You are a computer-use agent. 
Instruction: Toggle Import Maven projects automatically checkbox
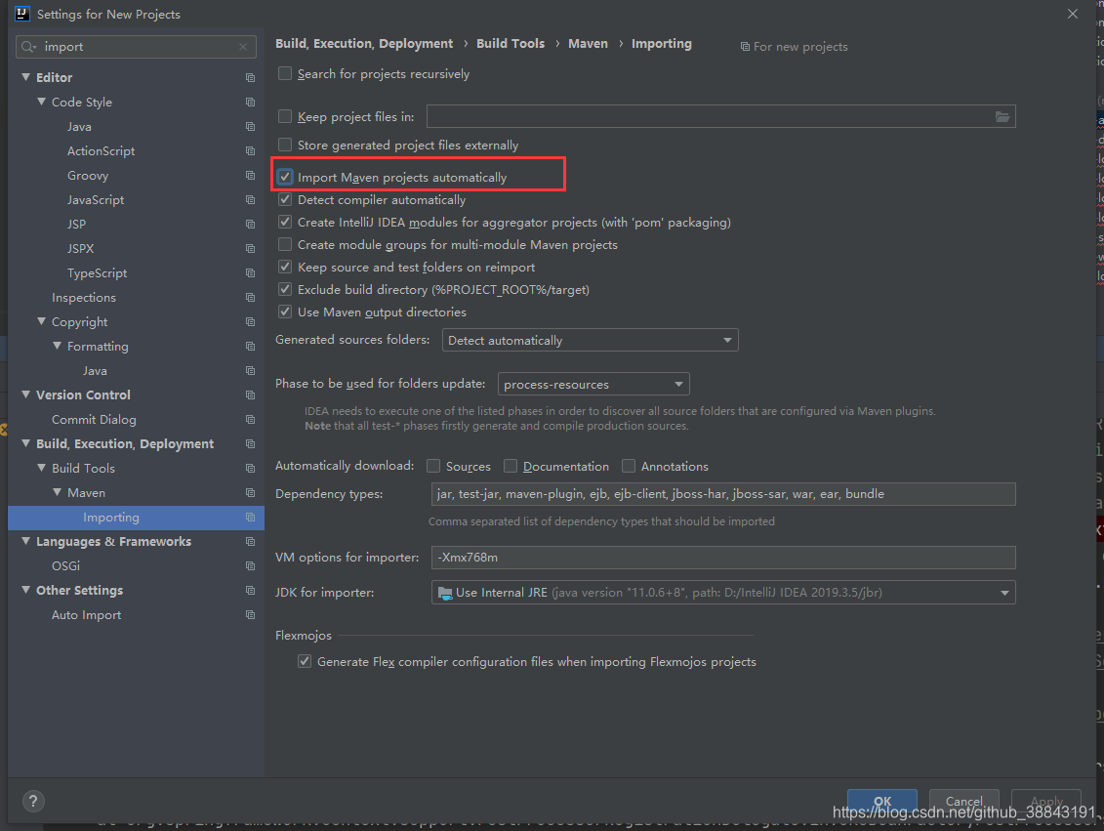tap(285, 177)
